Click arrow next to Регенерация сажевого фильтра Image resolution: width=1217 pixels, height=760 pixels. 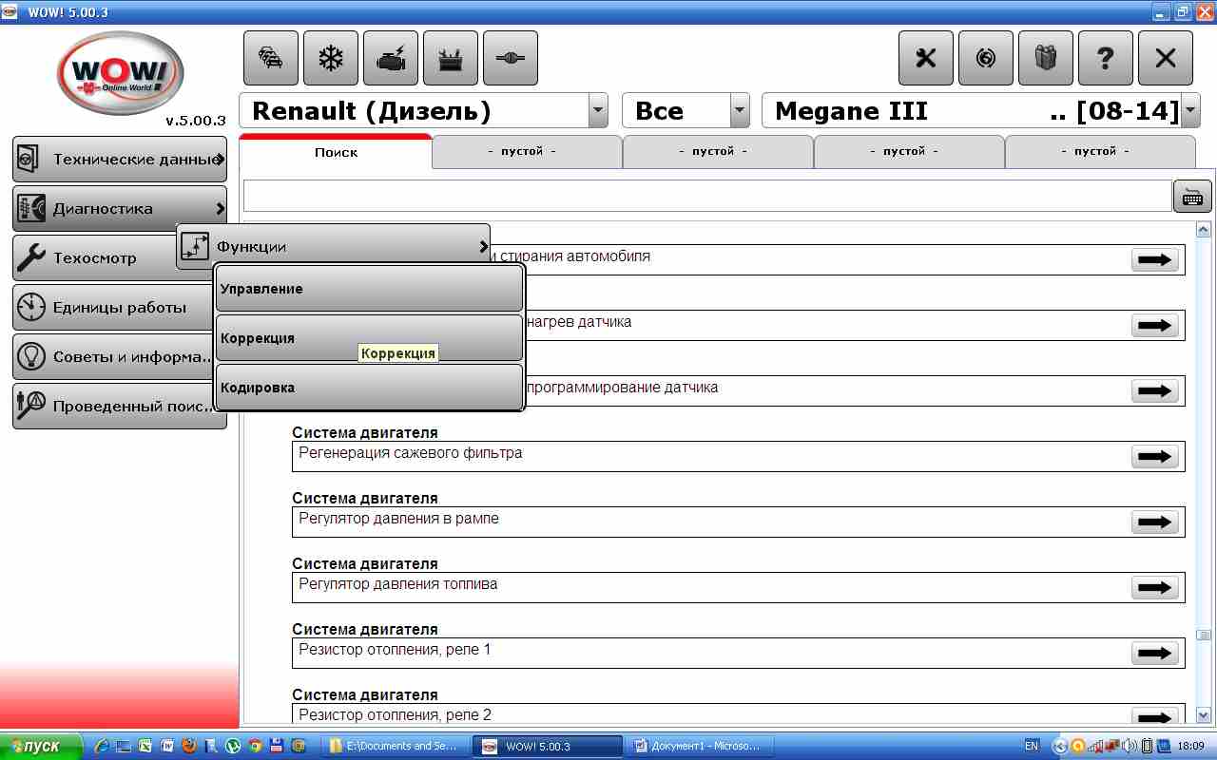[x=1154, y=457]
